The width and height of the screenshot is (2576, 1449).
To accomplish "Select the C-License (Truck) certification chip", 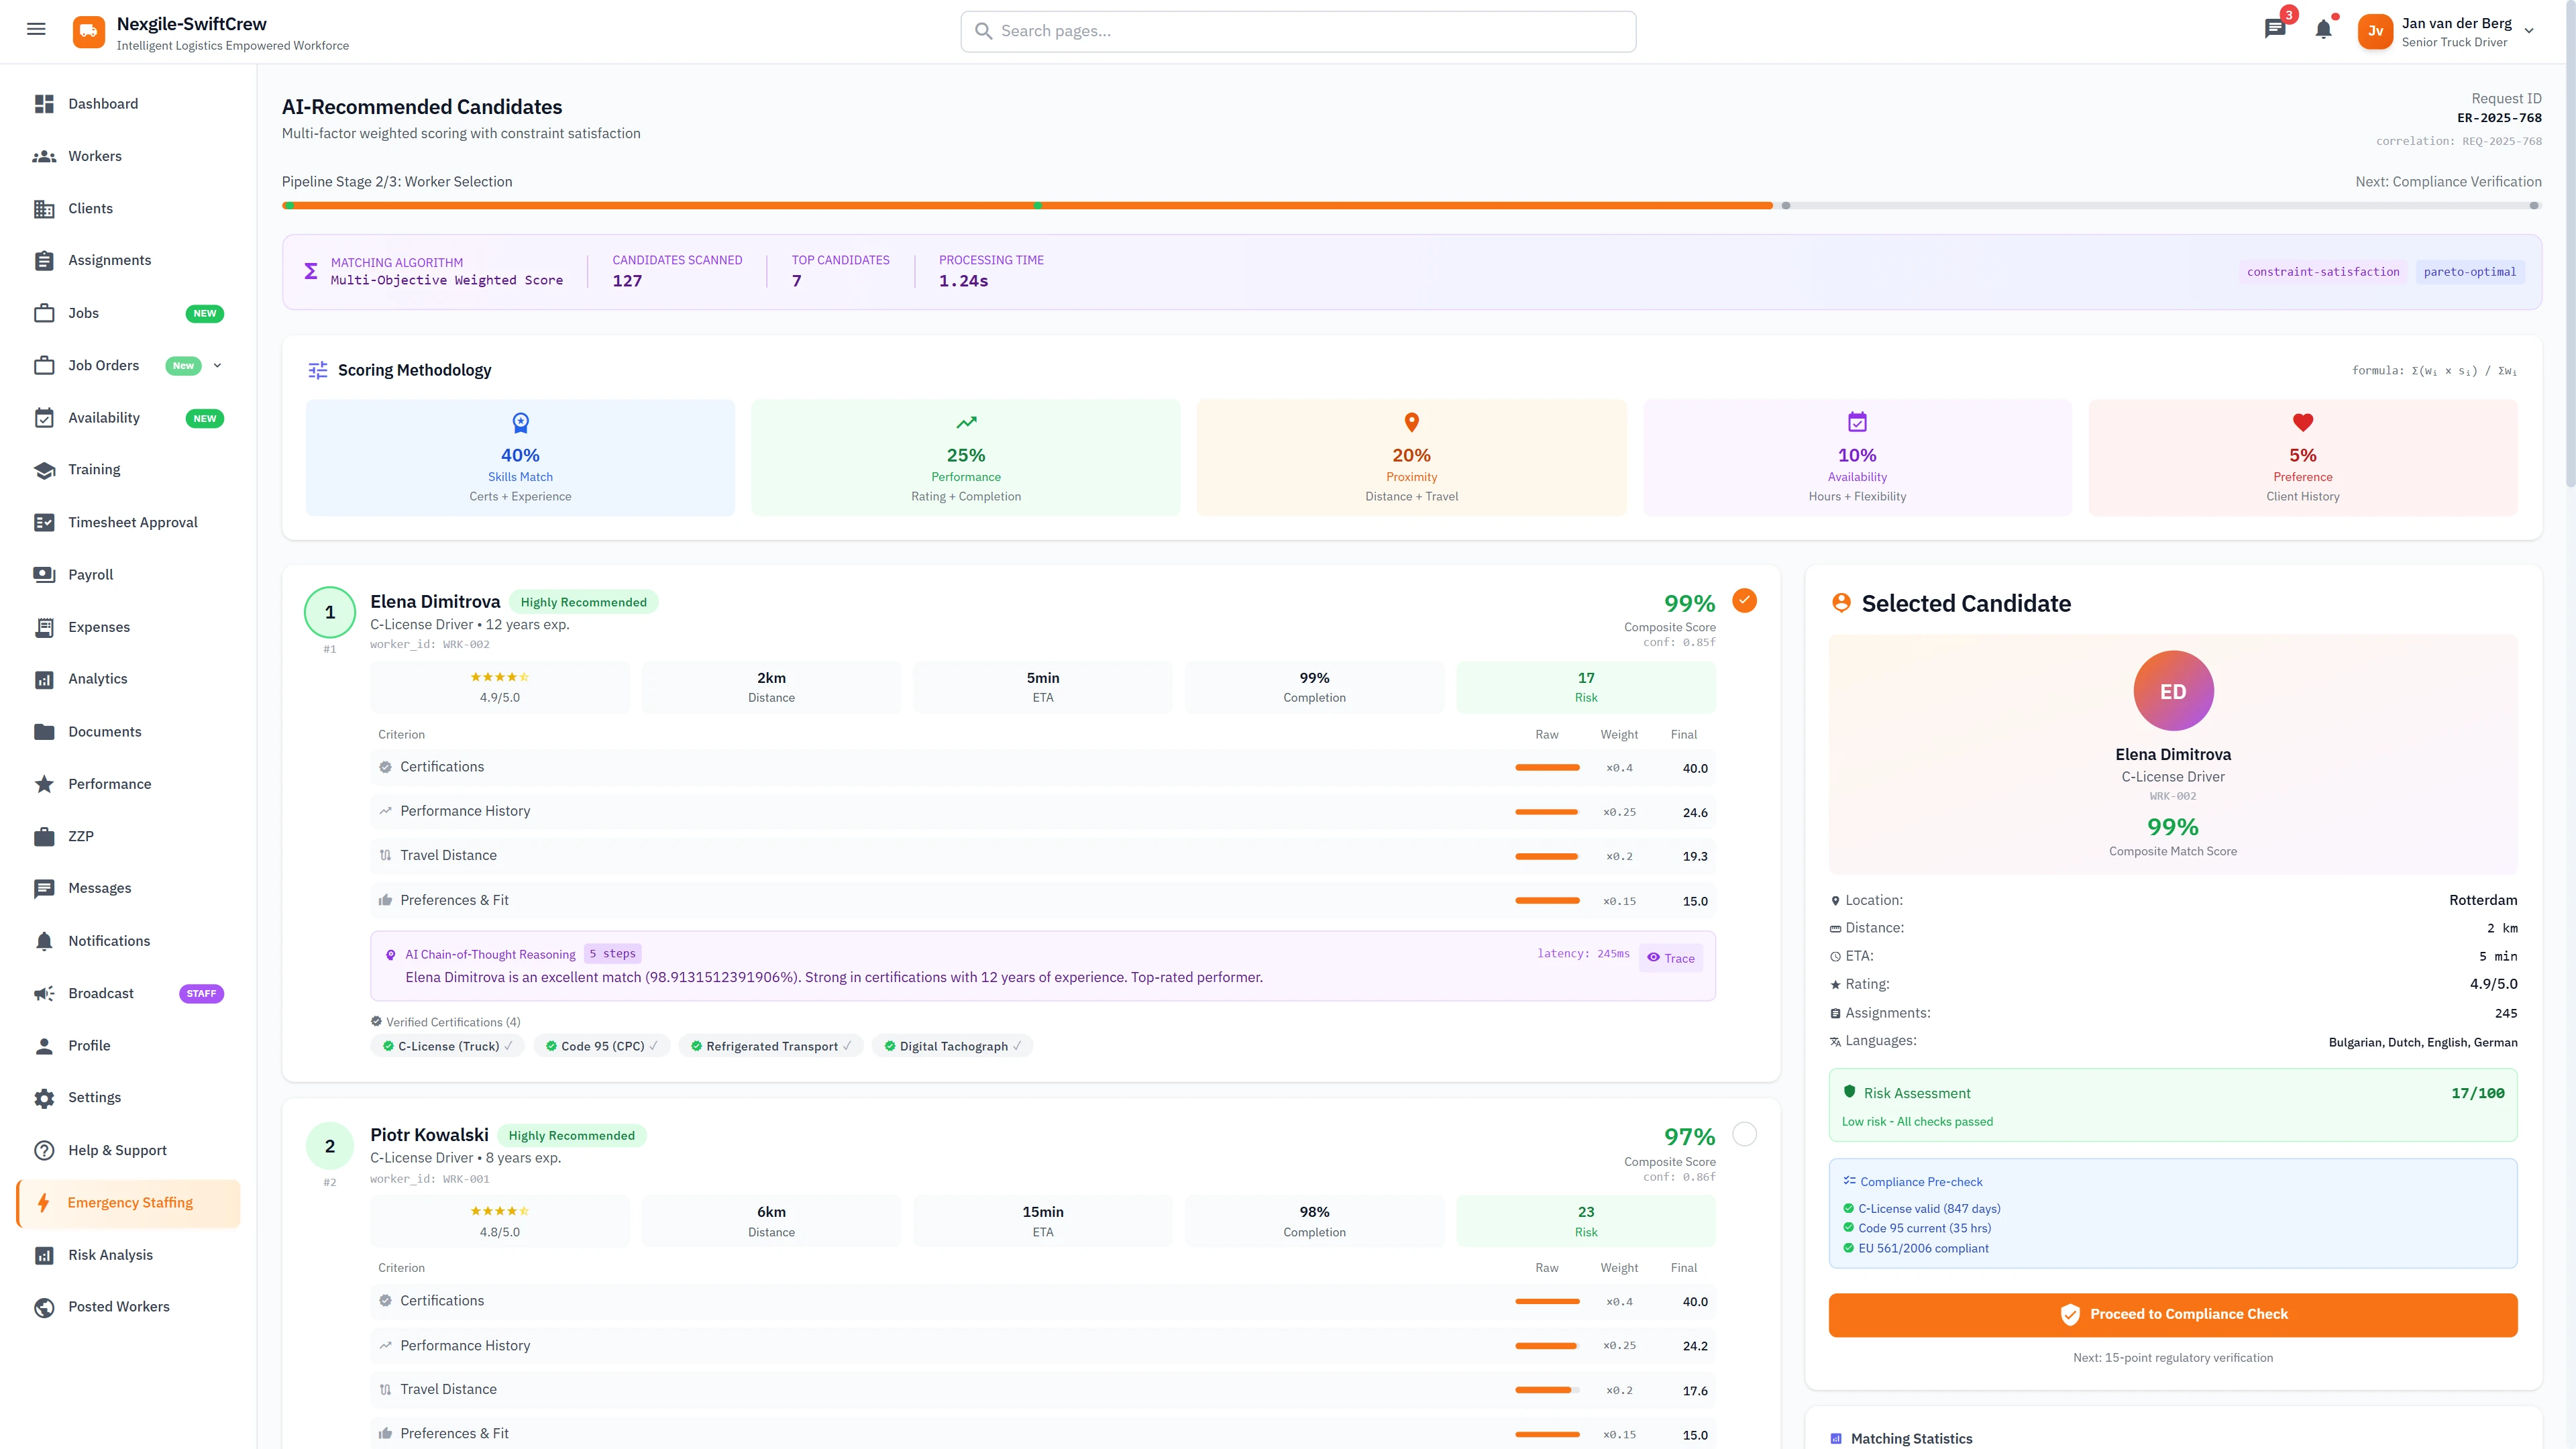I will click(447, 1046).
